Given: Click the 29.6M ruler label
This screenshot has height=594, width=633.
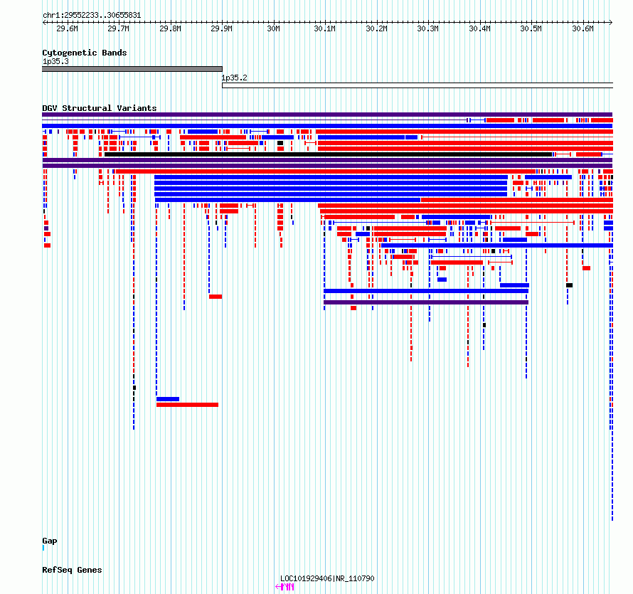Looking at the screenshot, I should tap(67, 28).
